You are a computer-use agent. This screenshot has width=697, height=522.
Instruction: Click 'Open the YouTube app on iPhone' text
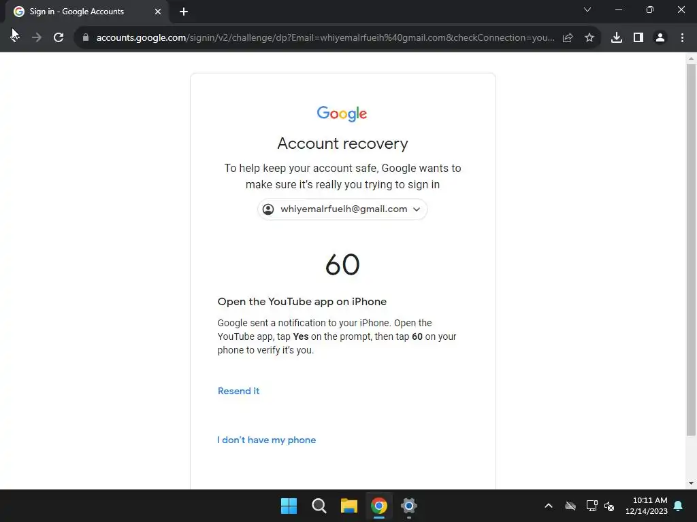(x=302, y=302)
